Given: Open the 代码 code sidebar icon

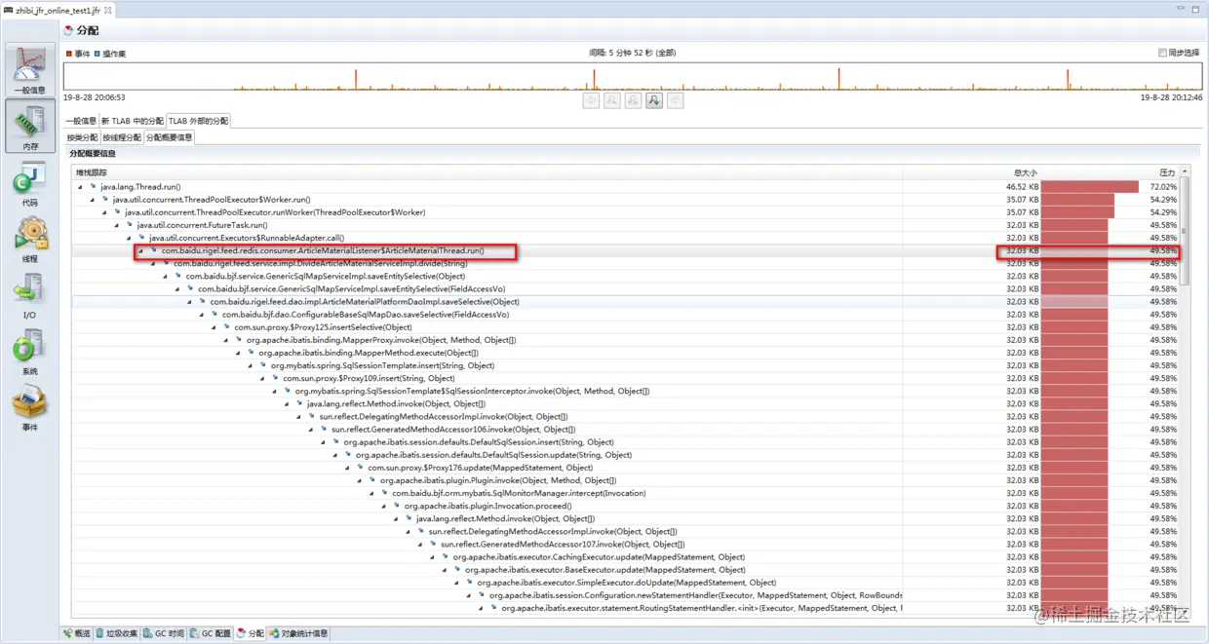Looking at the screenshot, I should coord(29,185).
